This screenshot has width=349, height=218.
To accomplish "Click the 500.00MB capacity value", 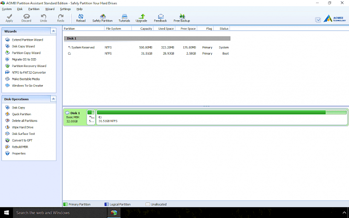I will 146,47.
